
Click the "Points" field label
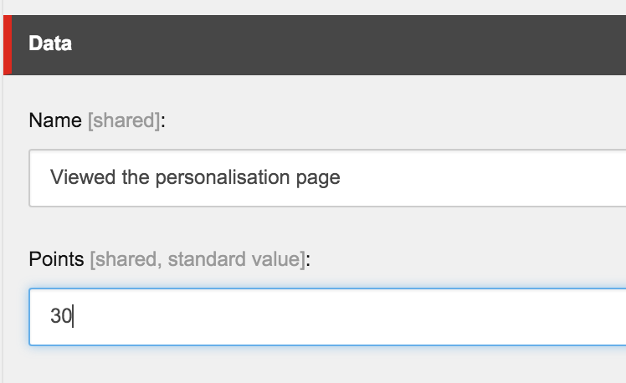point(57,259)
